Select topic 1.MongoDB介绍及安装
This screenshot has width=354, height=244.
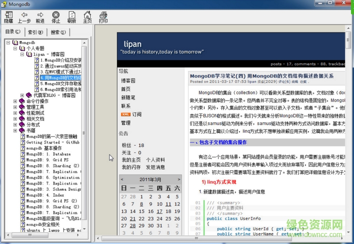(60, 60)
